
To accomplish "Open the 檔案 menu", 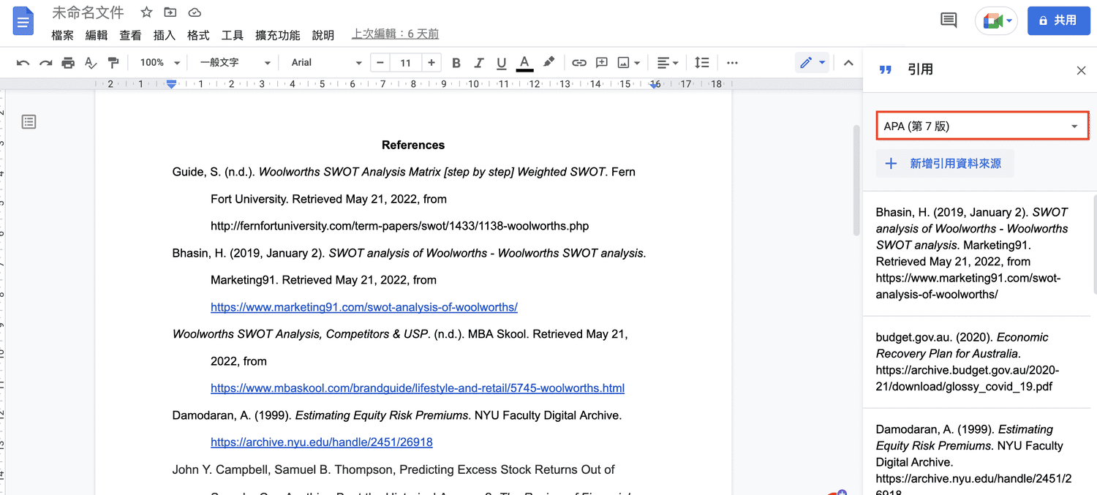I will [63, 35].
